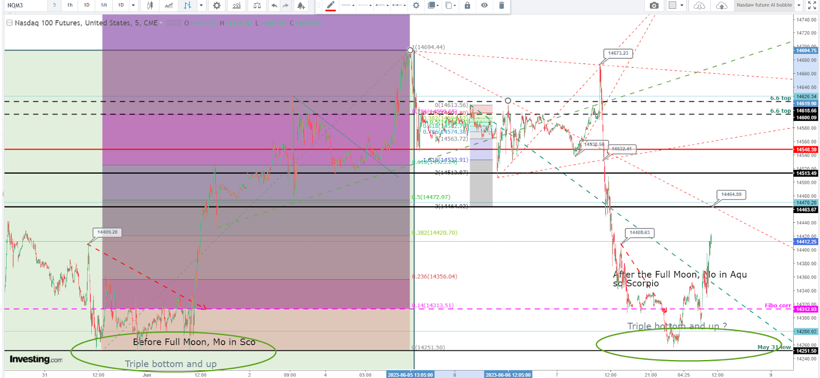The width and height of the screenshot is (820, 378).
Task: Click the 2023-06-06 12:05:00 time marker
Action: coord(508,374)
